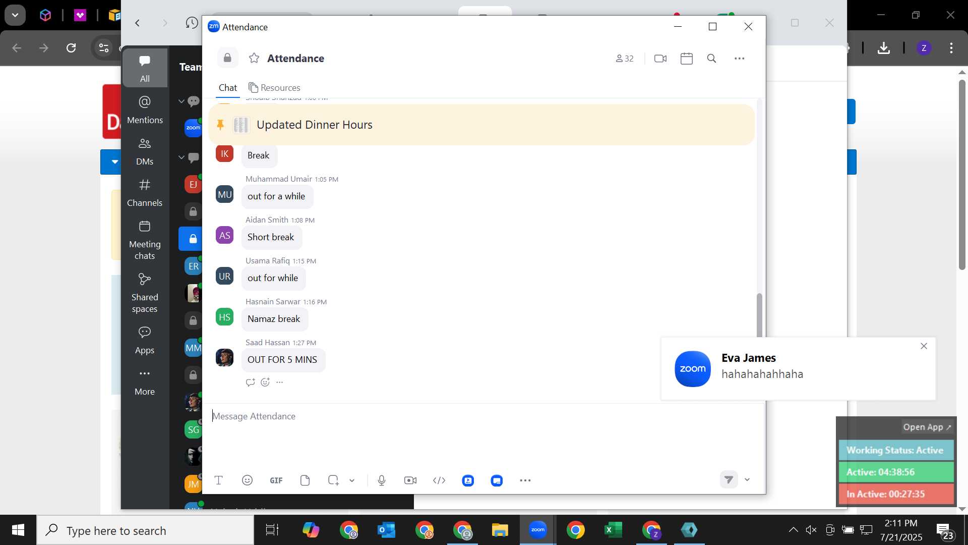
Task: Click Working Status: Active bar
Action: tap(896, 450)
